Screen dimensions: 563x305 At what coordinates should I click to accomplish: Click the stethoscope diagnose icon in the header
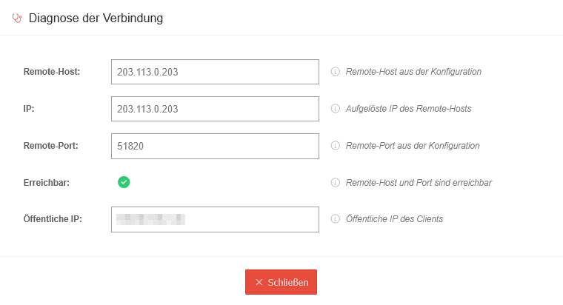[17, 19]
